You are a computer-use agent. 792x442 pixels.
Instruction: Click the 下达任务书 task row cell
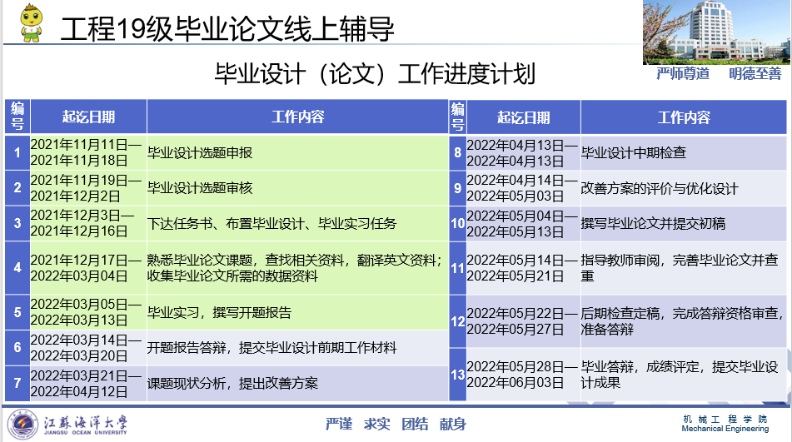(x=271, y=224)
